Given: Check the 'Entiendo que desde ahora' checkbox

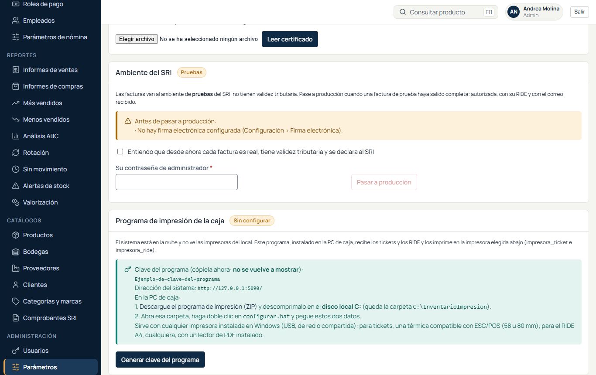Looking at the screenshot, I should click(120, 152).
